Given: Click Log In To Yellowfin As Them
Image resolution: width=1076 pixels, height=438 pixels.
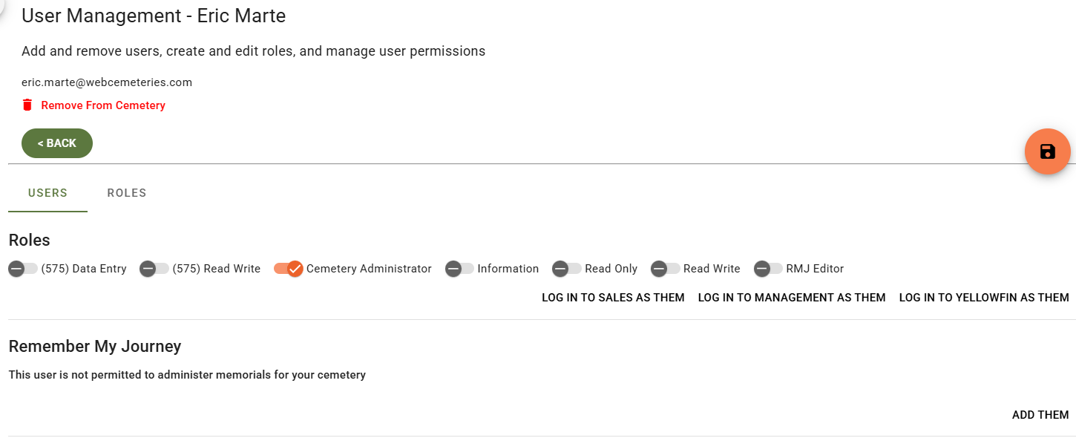Looking at the screenshot, I should coord(984,298).
